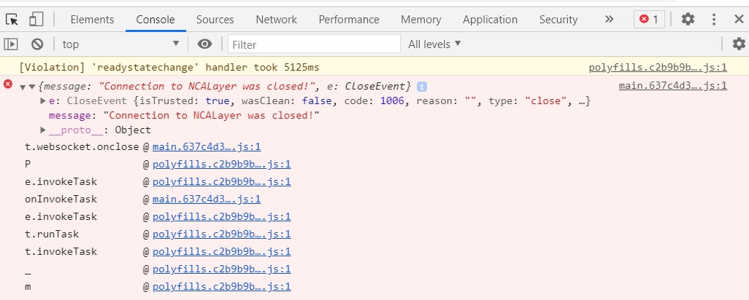749x300 pixels.
Task: Switch to the Elements tab
Action: (92, 20)
